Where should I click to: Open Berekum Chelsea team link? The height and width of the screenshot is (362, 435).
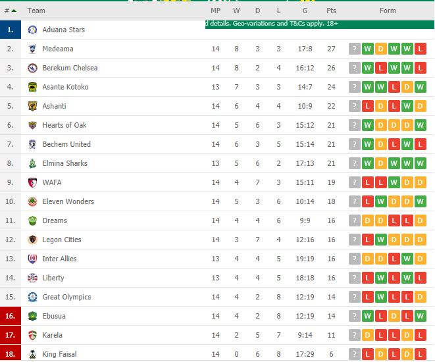pos(70,68)
